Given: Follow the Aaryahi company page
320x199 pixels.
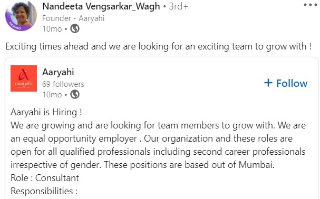Looking at the screenshot, I should tap(286, 83).
